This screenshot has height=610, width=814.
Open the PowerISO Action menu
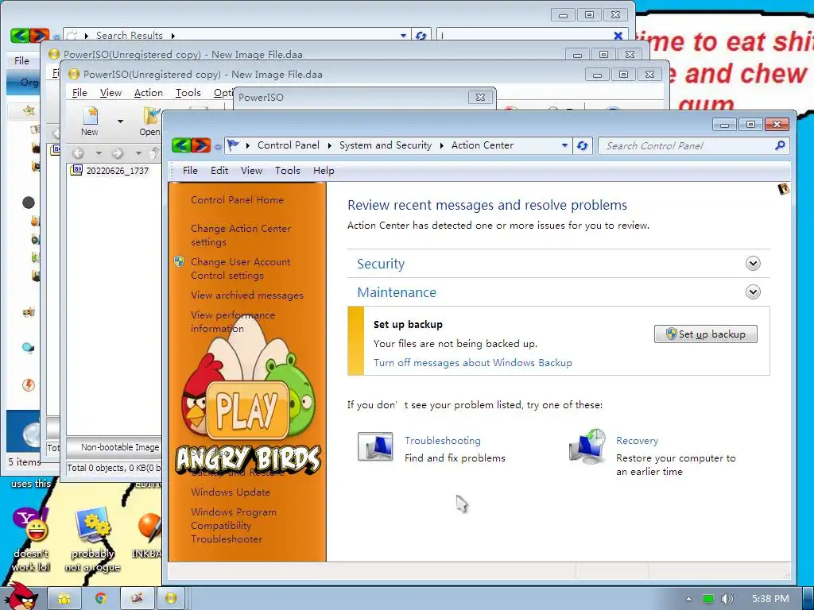pos(148,92)
